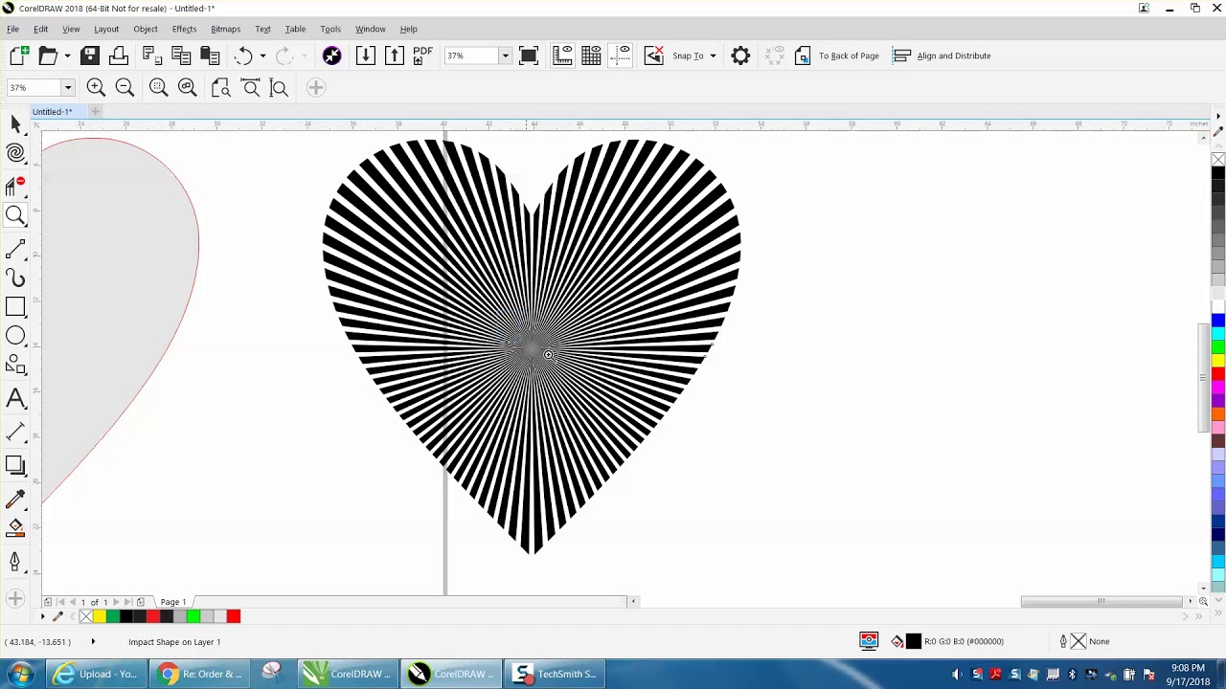The height and width of the screenshot is (689, 1226).
Task: Open Internet Explorer Upload taskbar item
Action: (97, 674)
